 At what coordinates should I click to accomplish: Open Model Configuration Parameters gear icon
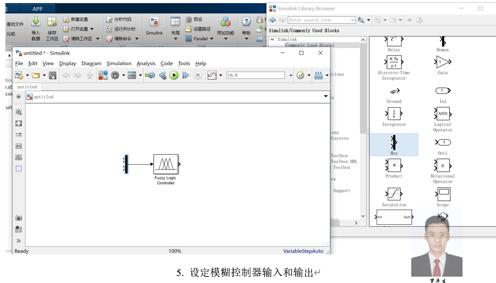(115, 75)
